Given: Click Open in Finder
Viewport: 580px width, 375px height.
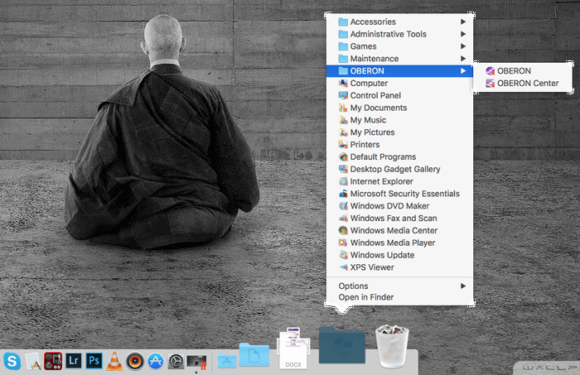Looking at the screenshot, I should pyautogui.click(x=365, y=297).
